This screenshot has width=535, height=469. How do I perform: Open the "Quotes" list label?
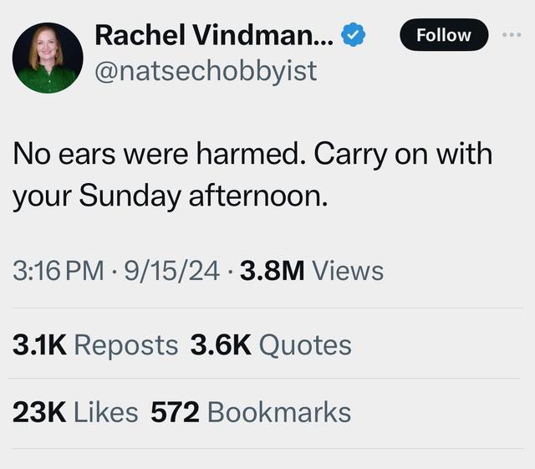(x=305, y=345)
